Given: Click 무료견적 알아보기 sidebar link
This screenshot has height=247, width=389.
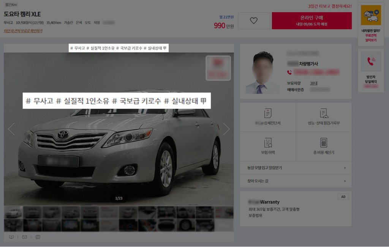Looking at the screenshot, I should click(371, 38).
